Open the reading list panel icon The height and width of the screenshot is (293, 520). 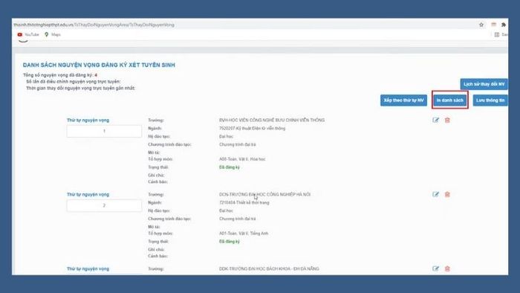pos(497,34)
